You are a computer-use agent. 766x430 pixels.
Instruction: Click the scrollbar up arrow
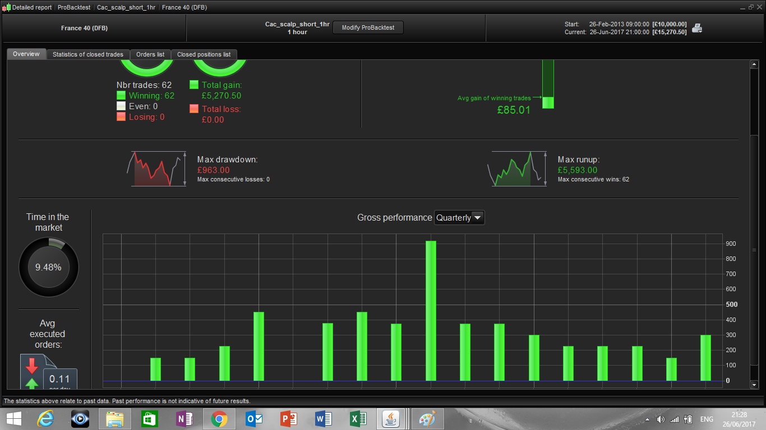click(754, 64)
